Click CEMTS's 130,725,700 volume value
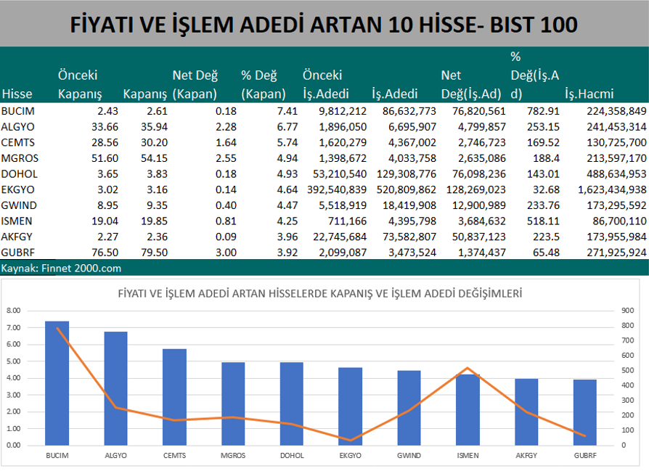The height and width of the screenshot is (471, 649). coord(616,143)
